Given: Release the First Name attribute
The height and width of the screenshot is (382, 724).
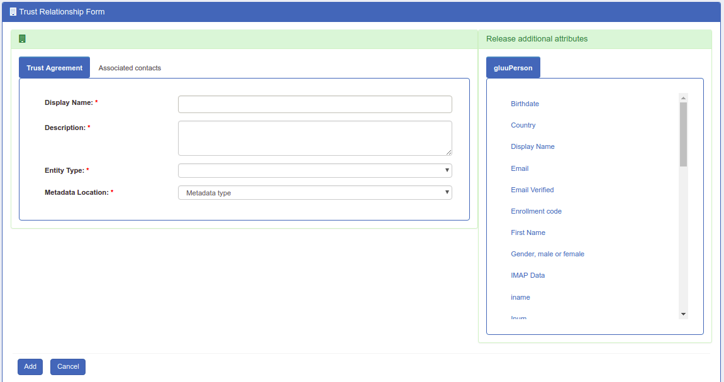Looking at the screenshot, I should [x=528, y=232].
